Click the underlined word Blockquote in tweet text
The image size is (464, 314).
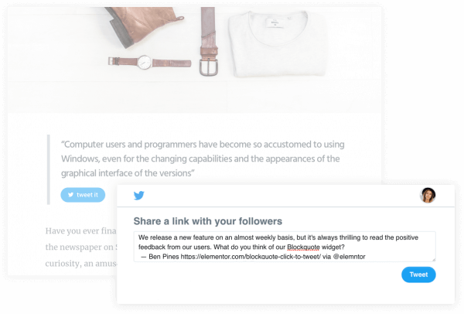click(303, 247)
